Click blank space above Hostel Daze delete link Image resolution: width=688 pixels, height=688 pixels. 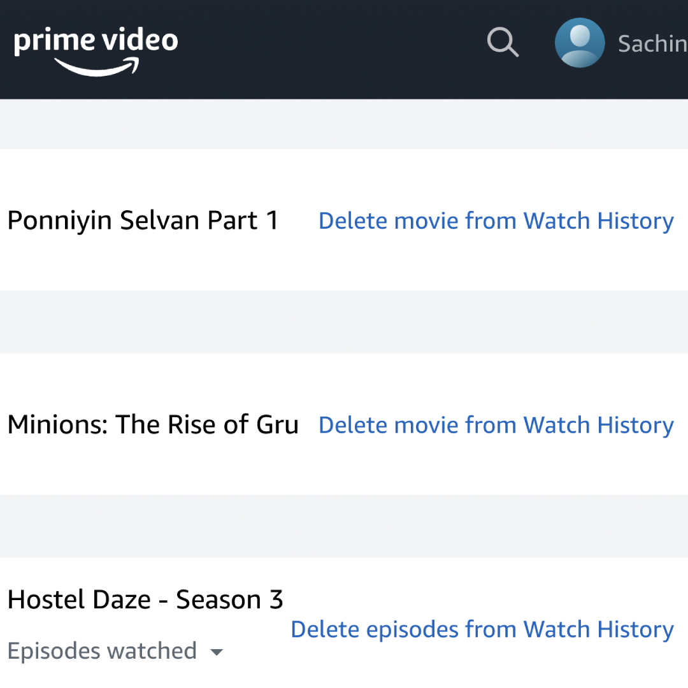coord(483,586)
